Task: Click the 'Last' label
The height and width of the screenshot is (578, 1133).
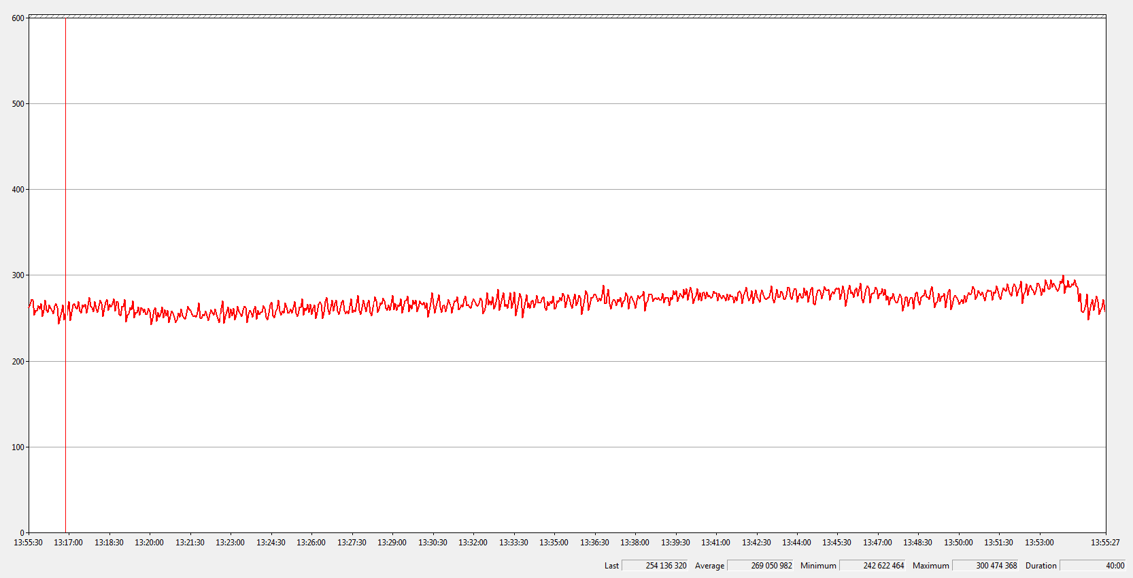Action: (x=611, y=566)
